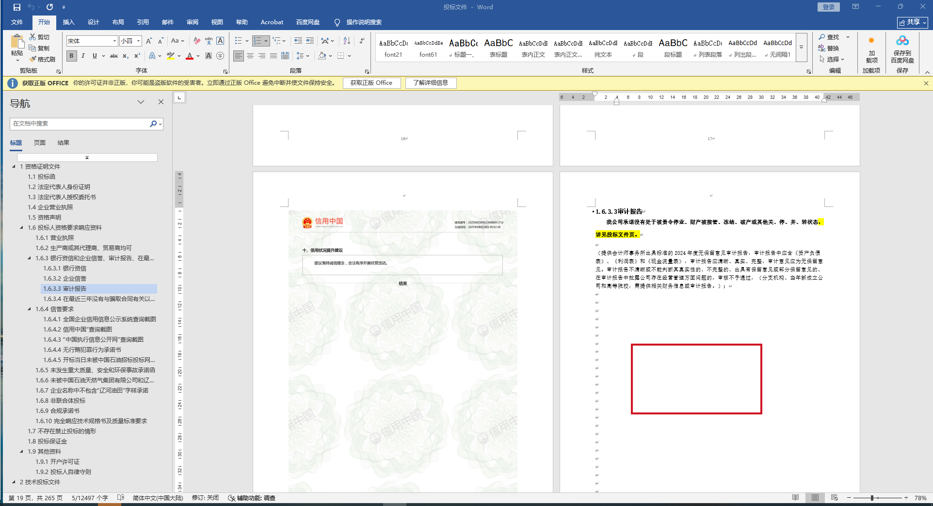Right-align the paragraph

262,56
